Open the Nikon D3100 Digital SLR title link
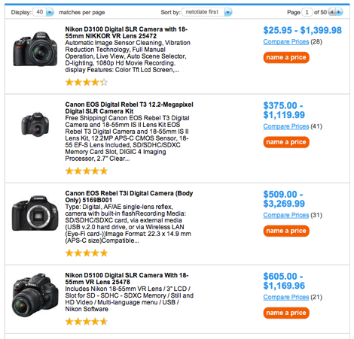The height and width of the screenshot is (339, 354). tap(127, 32)
